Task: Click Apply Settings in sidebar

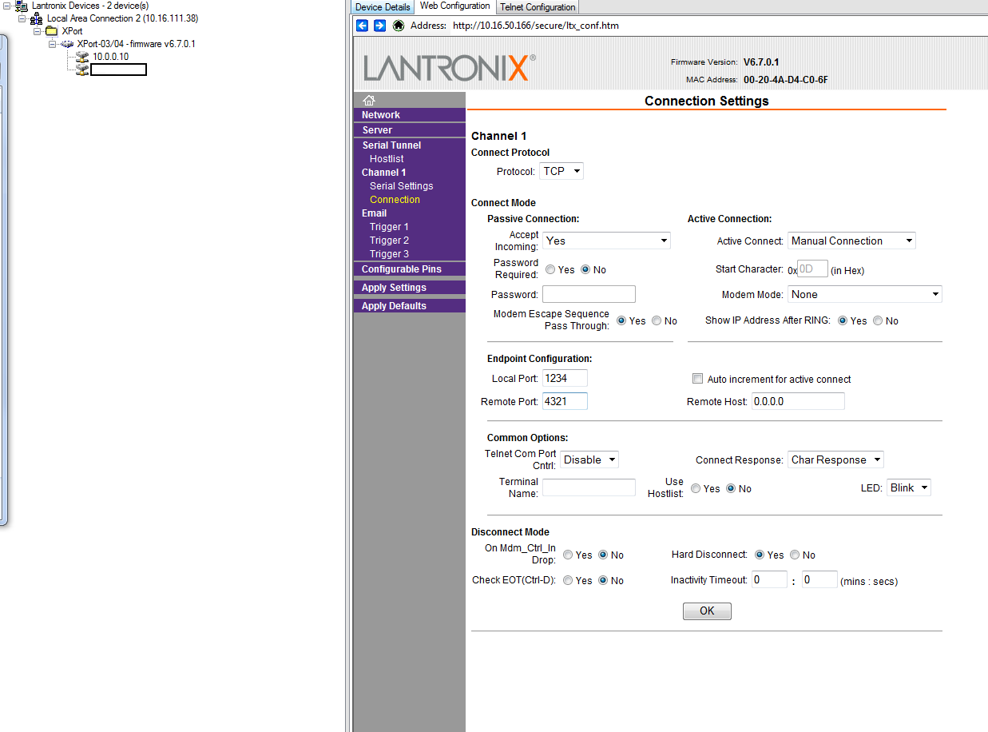Action: pos(410,288)
